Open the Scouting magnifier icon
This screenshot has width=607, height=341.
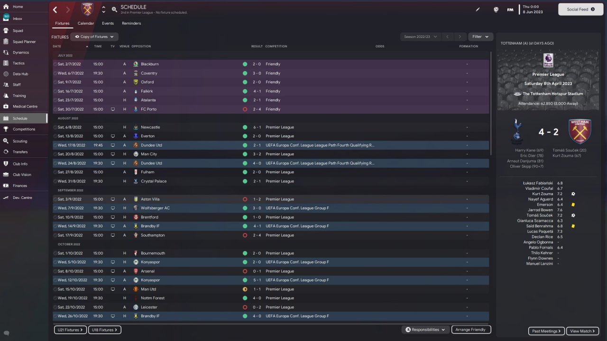[6, 141]
